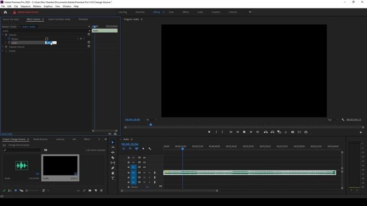This screenshot has width=367, height=206.
Task: Create a new bin in Project panel
Action: 90,191
